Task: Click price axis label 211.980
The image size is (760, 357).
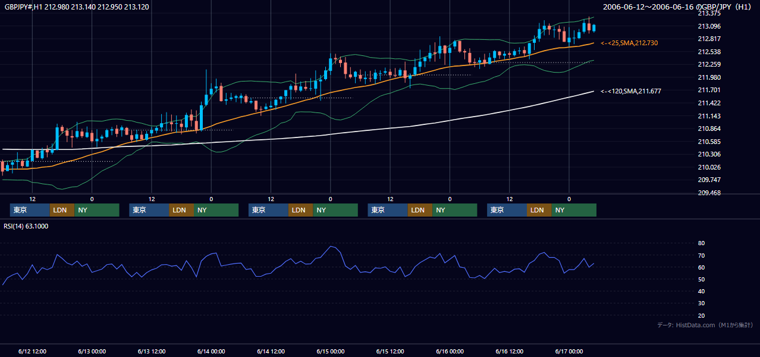Action: tap(709, 77)
